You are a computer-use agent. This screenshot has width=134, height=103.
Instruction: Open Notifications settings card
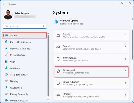[91, 59]
